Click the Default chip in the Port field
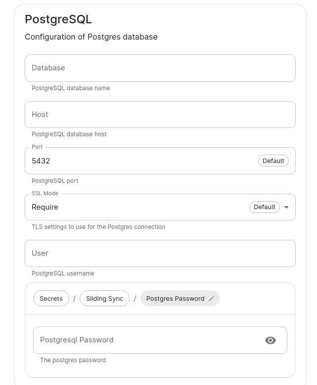 (x=273, y=161)
